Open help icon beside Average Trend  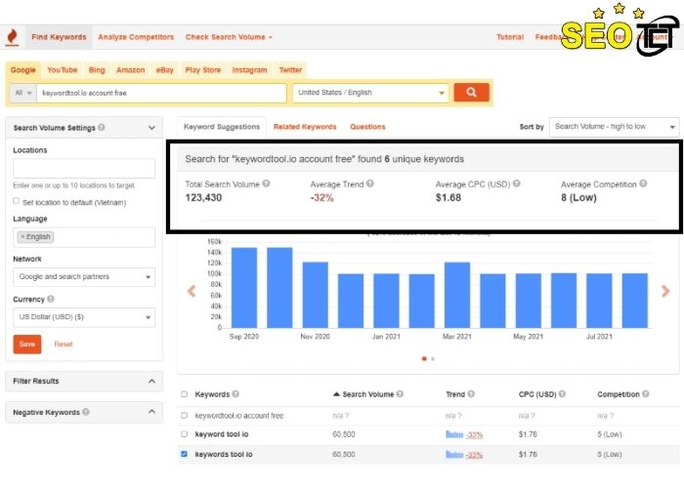(x=370, y=183)
